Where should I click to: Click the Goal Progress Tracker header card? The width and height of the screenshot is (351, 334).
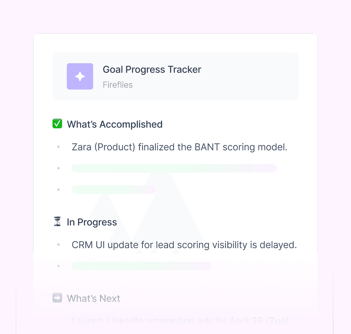(x=175, y=76)
